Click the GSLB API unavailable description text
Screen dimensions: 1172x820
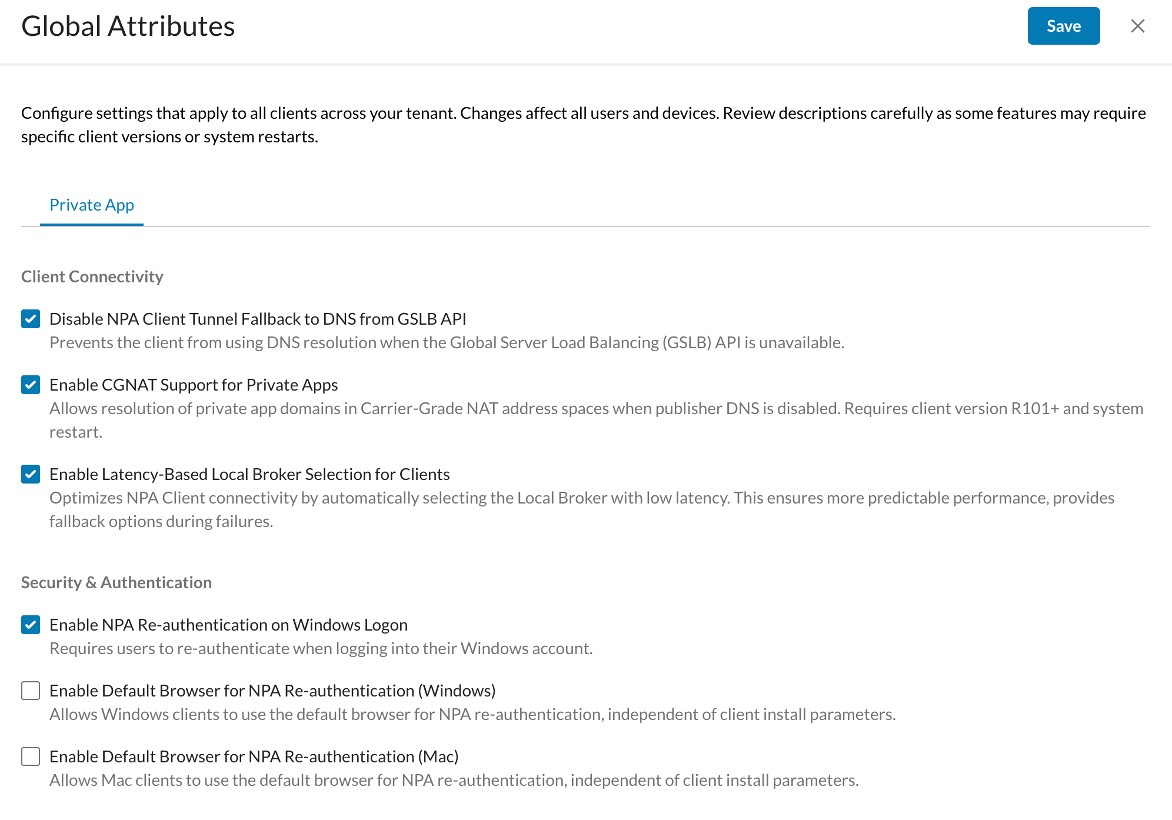(447, 342)
